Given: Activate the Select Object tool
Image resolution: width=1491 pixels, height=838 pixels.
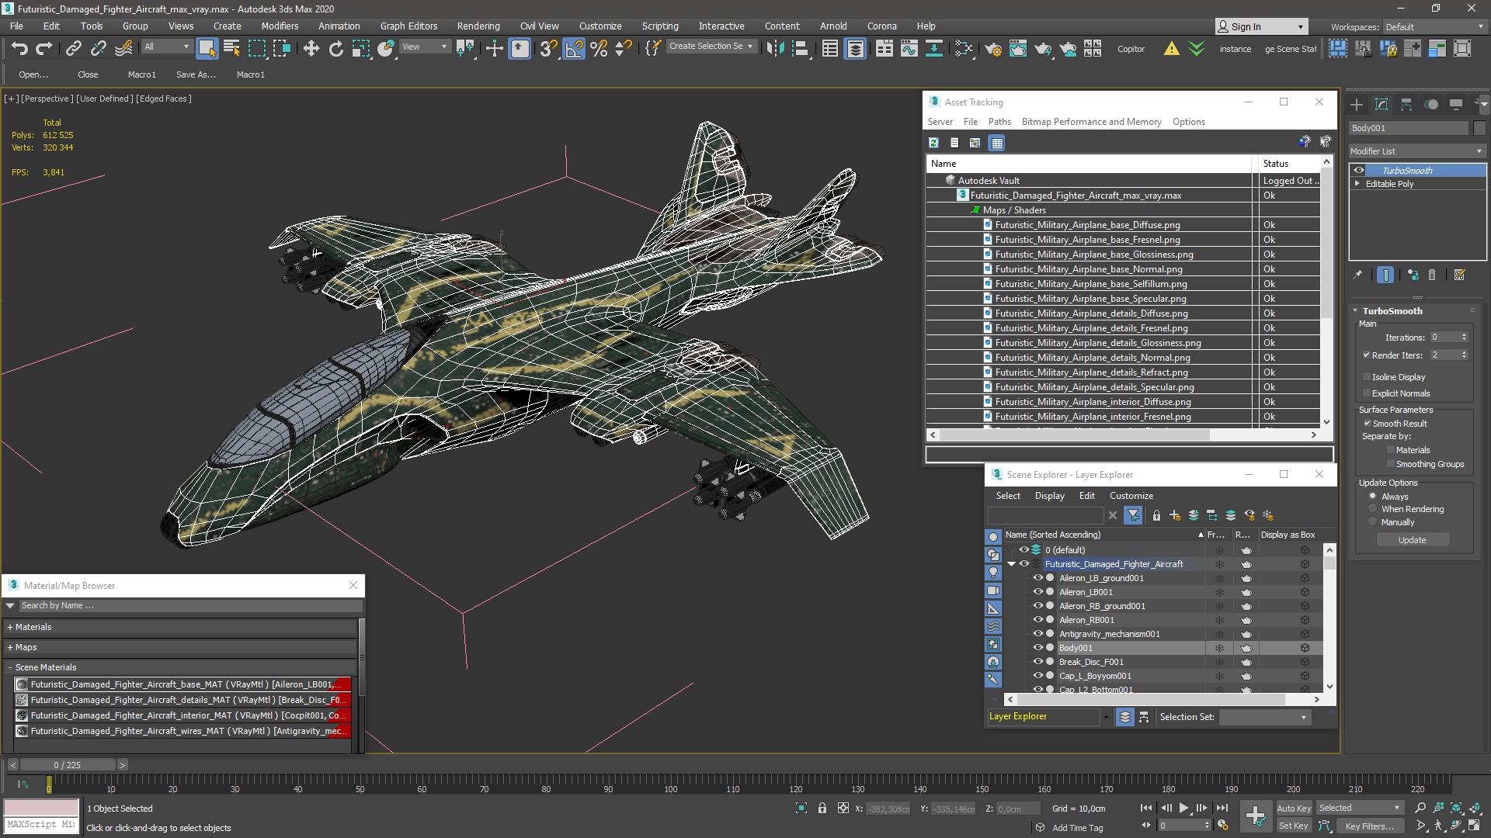Looking at the screenshot, I should point(207,49).
